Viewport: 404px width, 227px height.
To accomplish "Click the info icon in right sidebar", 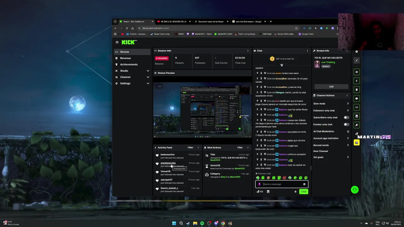I will click(357, 52).
